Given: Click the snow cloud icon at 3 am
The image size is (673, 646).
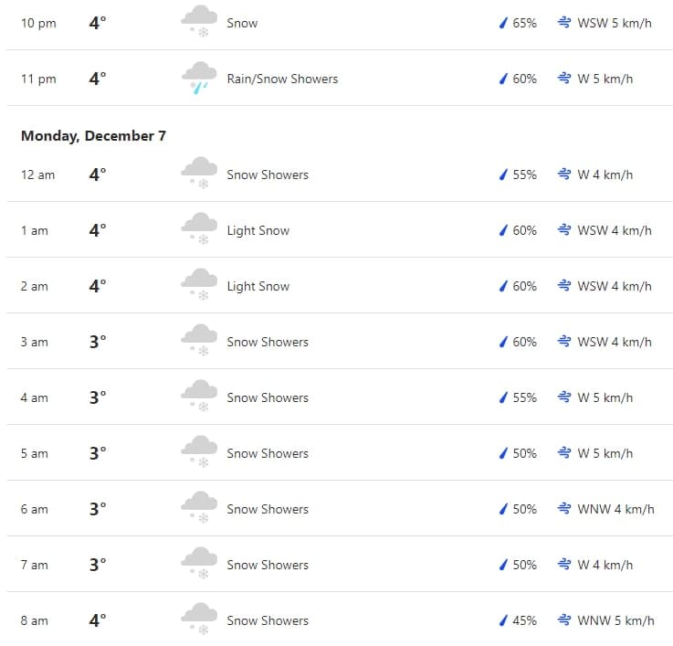Looking at the screenshot, I should [199, 340].
